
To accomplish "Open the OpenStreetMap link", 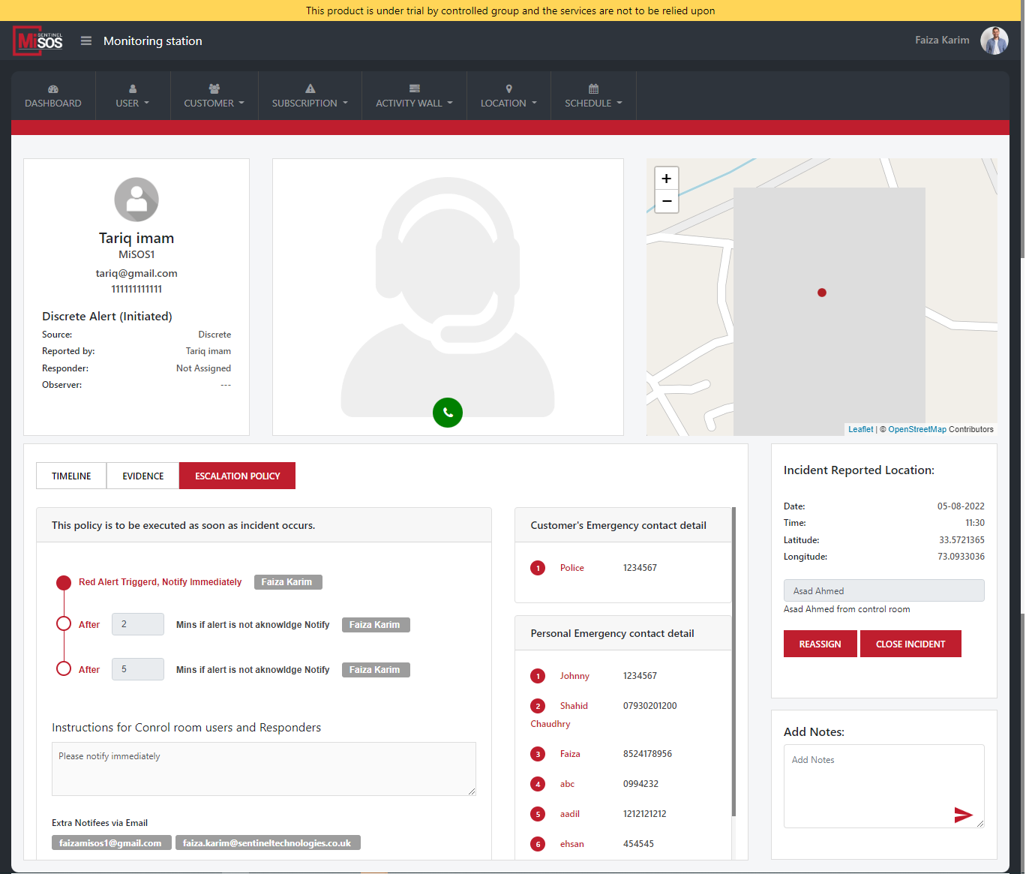I will point(916,430).
